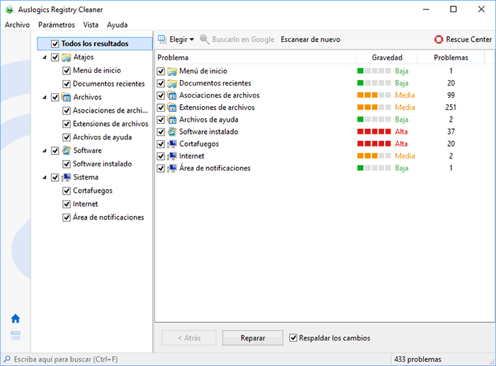Viewport: 496px width, 366px height.
Task: Click the Rescue Center link text
Action: (469, 40)
